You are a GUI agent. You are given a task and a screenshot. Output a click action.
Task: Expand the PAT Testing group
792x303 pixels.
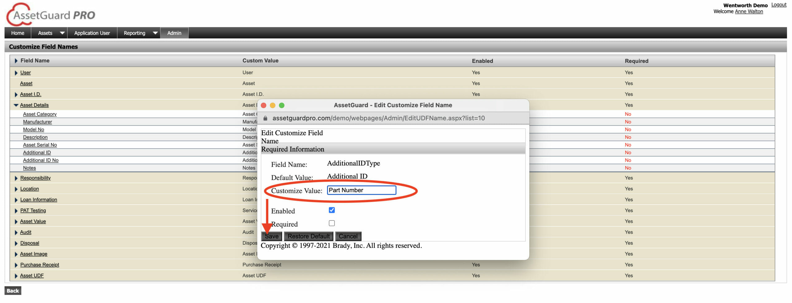(x=16, y=211)
